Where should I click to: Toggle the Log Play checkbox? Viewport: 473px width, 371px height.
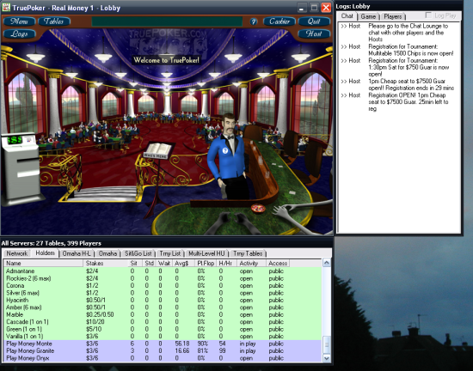point(428,15)
